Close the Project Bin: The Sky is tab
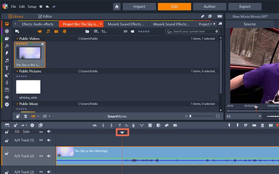Image resolution: width=279 pixels, height=174 pixels. click(x=101, y=24)
